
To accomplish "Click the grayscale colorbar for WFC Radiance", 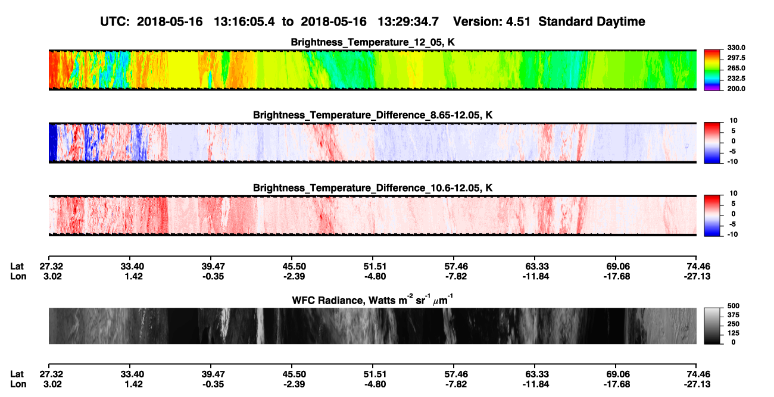I will (712, 326).
